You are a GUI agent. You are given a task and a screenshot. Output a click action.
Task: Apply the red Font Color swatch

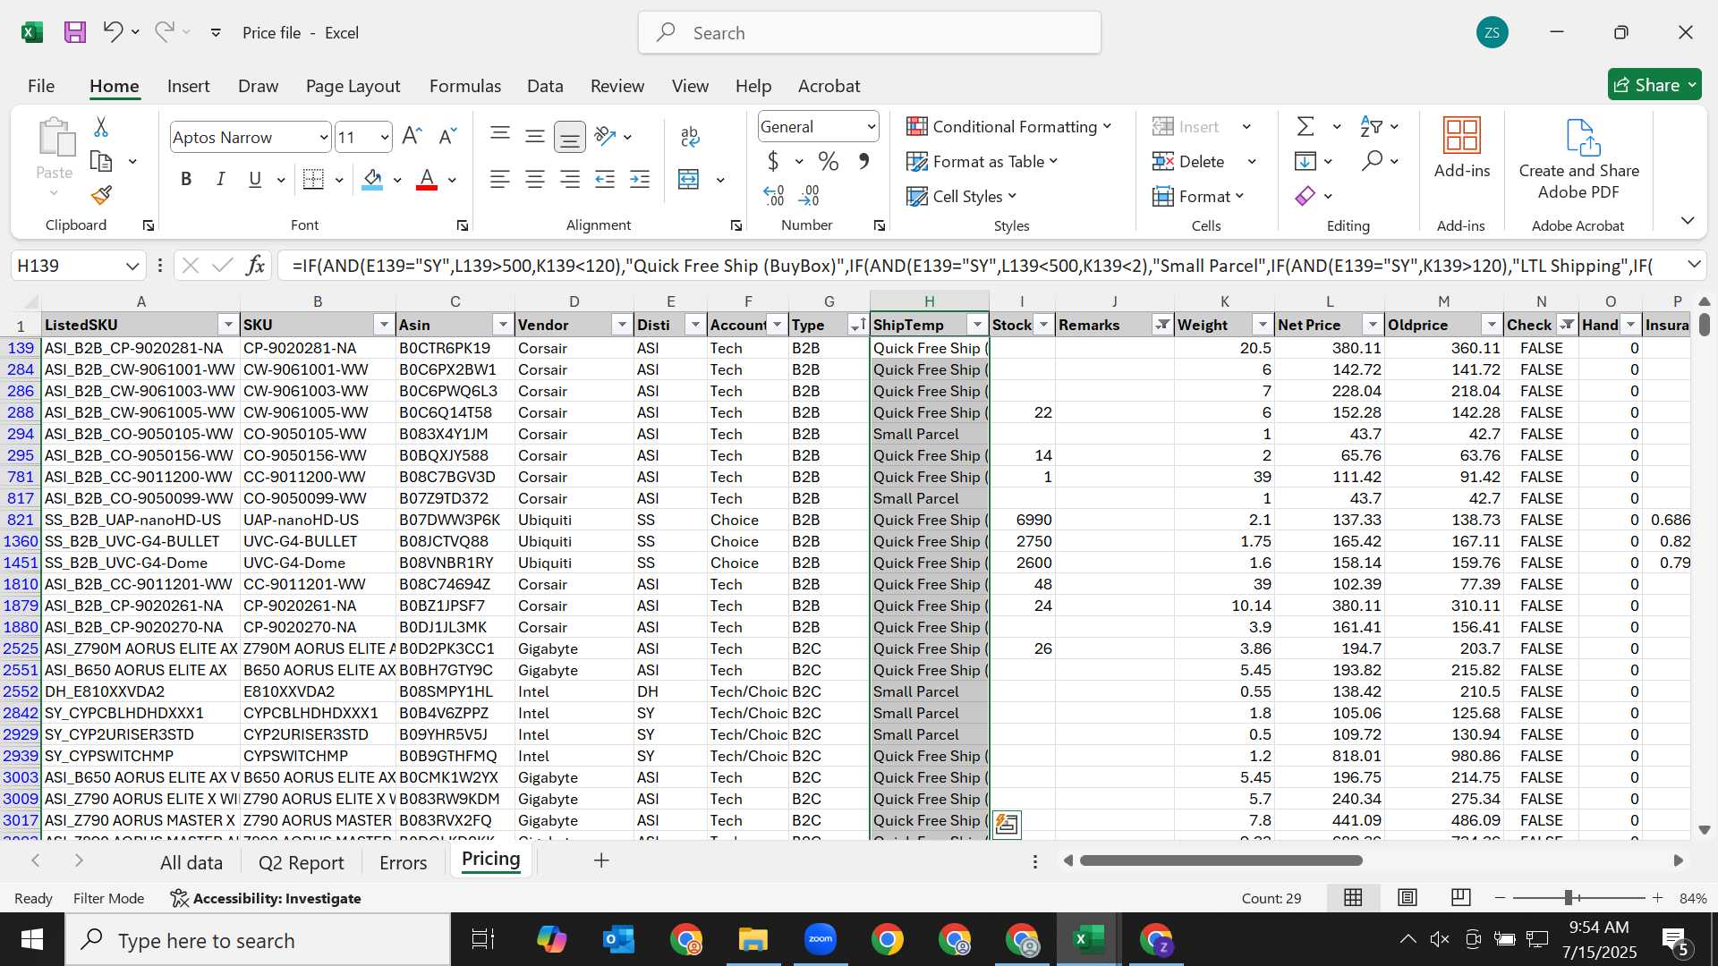click(427, 180)
